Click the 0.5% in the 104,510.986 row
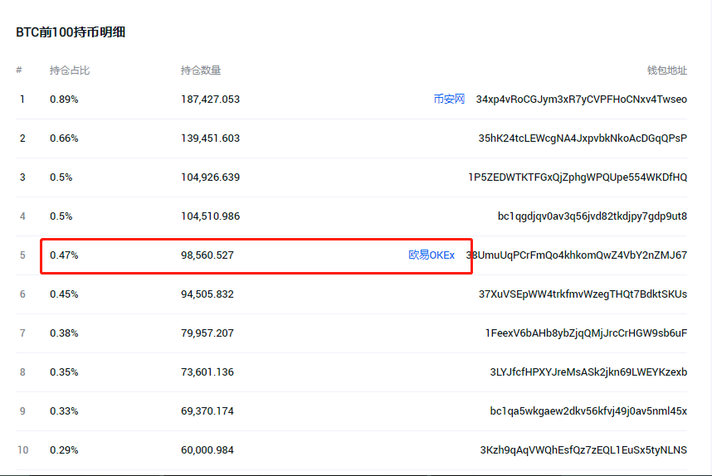This screenshot has width=712, height=476. coord(61,216)
